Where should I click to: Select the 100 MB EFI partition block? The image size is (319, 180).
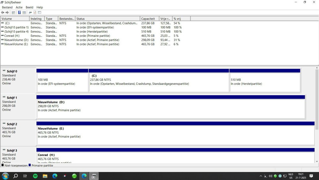(63, 81)
